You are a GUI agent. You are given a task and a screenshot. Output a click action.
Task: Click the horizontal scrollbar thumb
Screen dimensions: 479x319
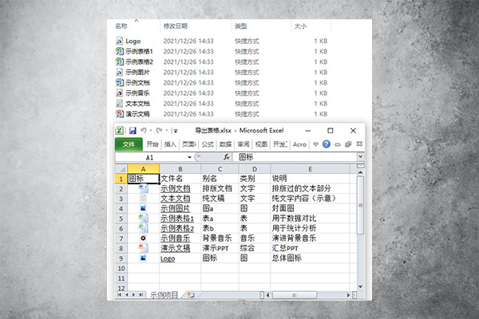[295, 295]
